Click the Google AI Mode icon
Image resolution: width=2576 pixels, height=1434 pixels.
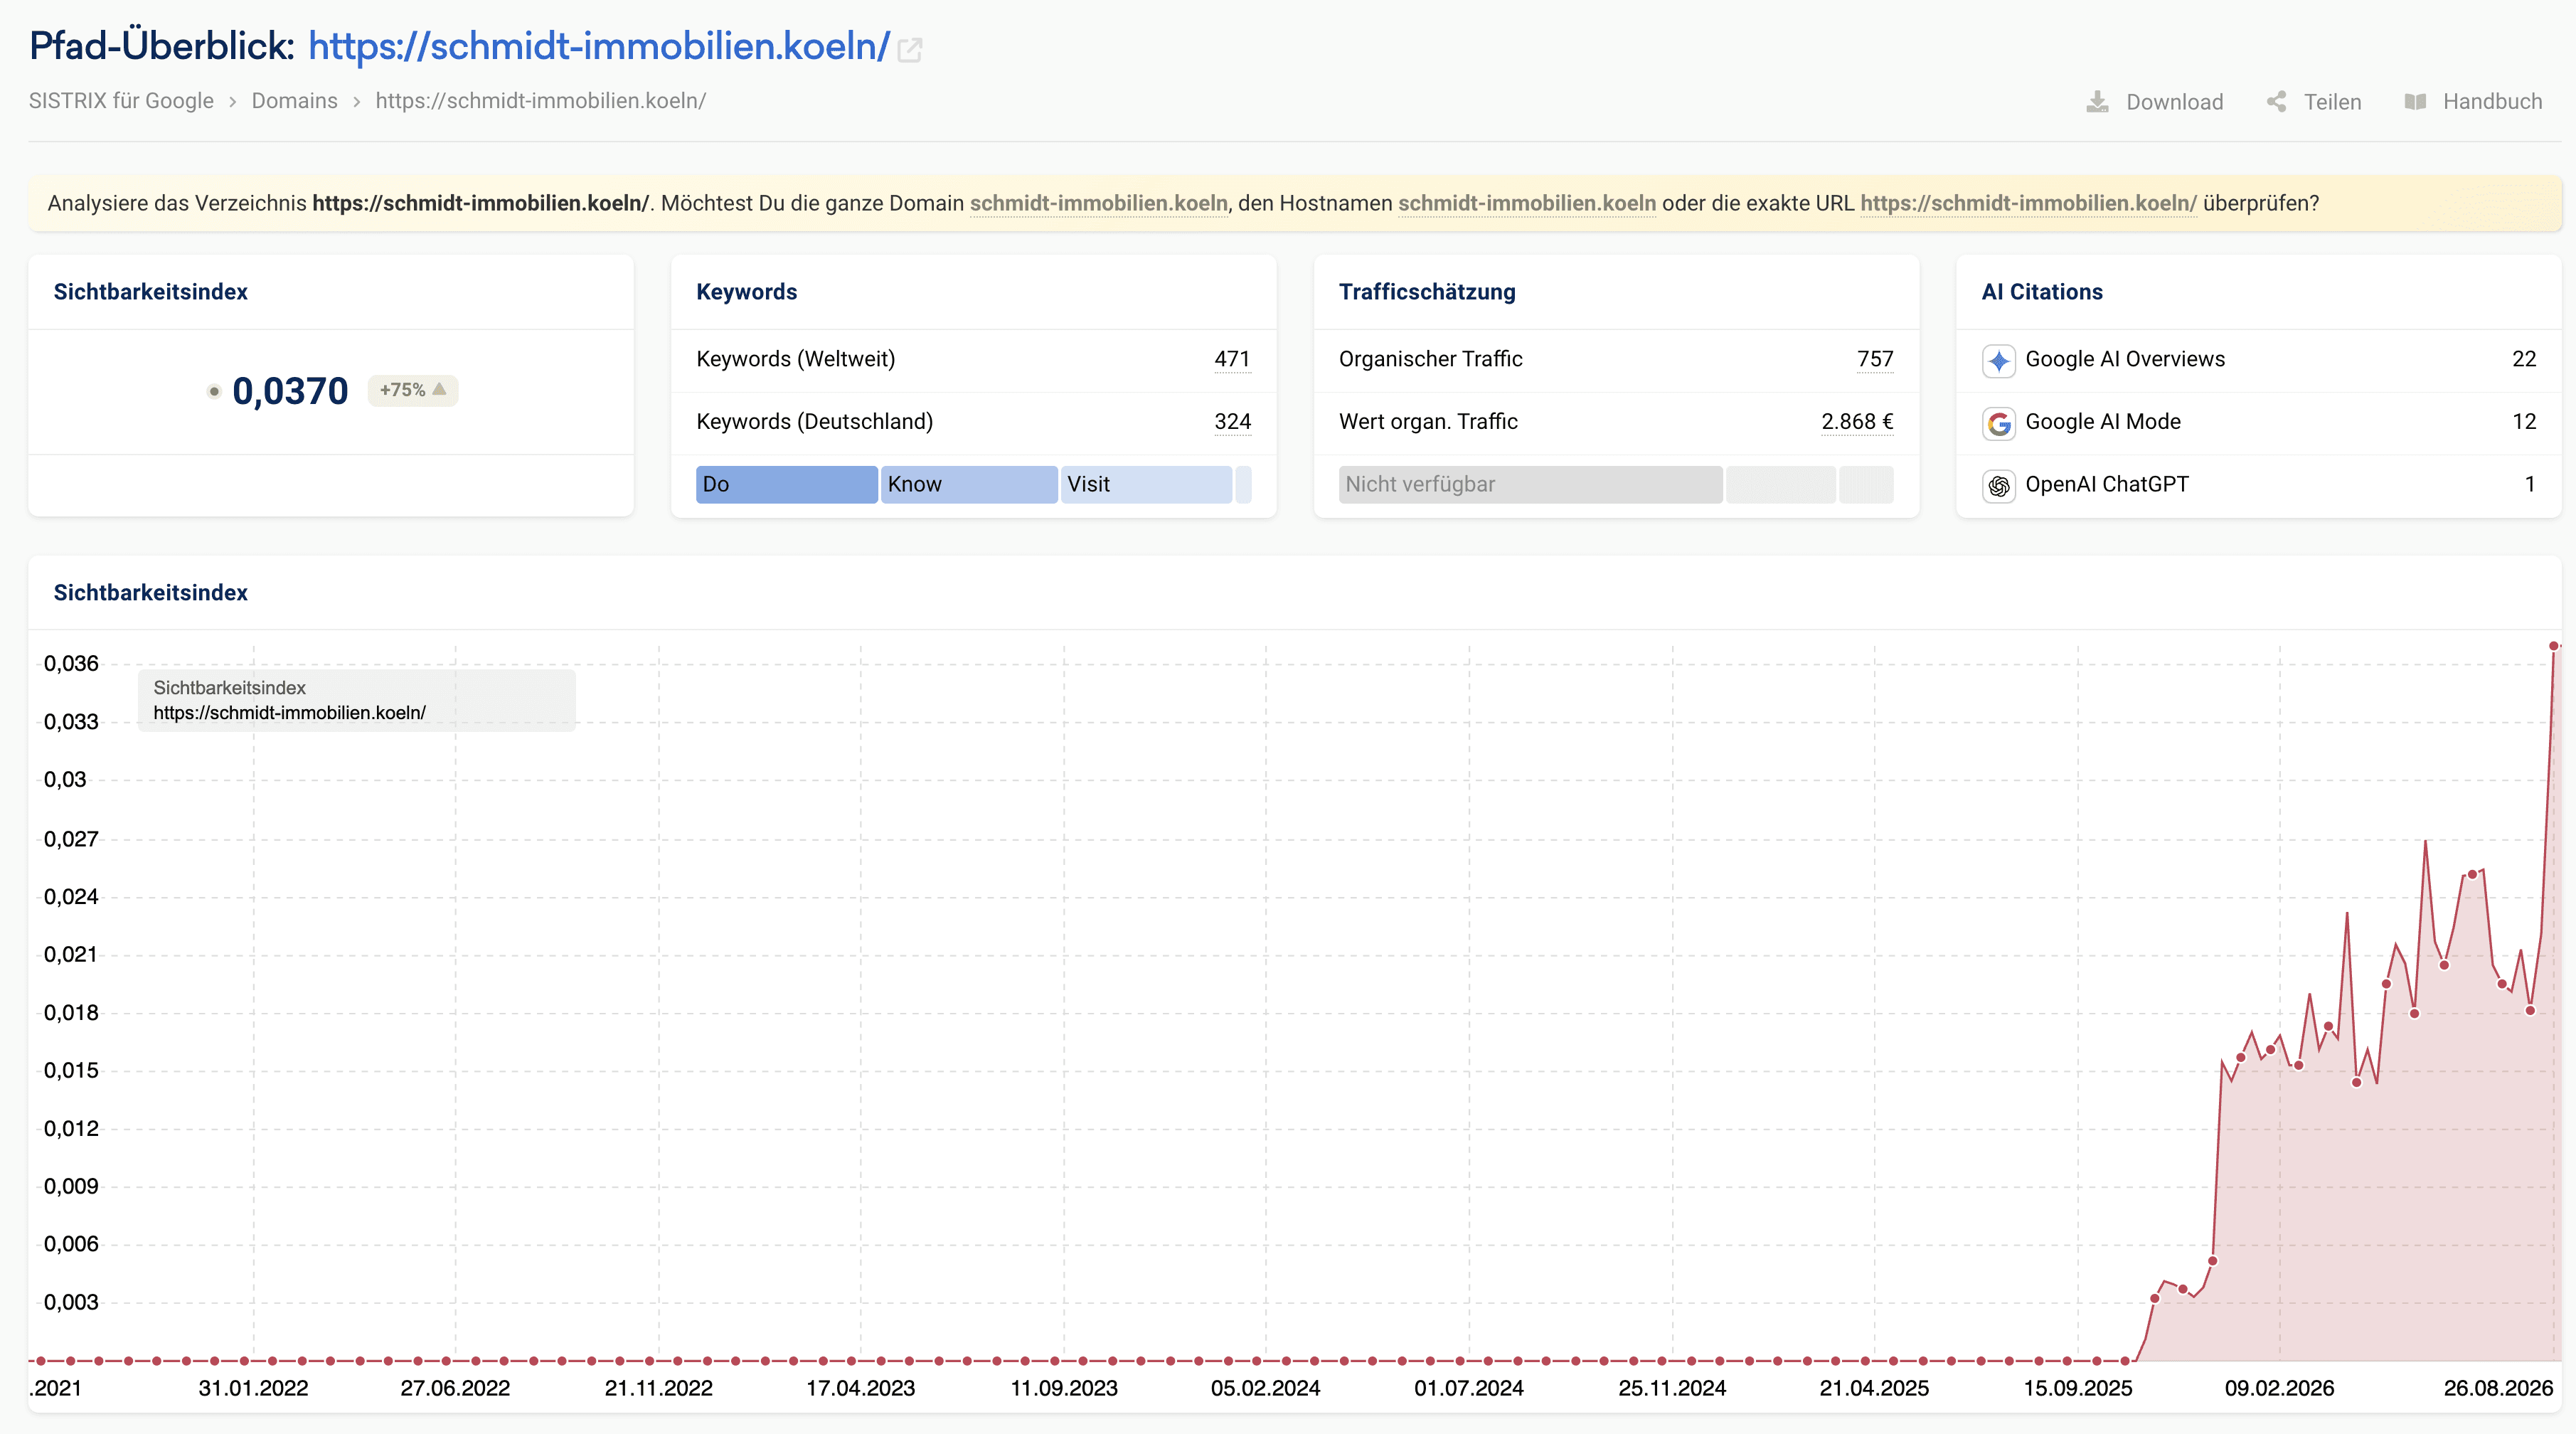tap(1998, 423)
